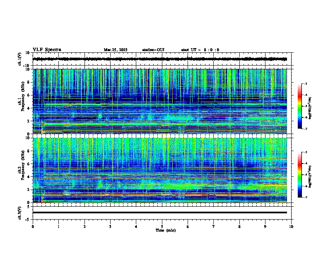Image resolution: width=328 pixels, height=254 pixels.
Task: Click the "Time (min)" axis label
Action: pyautogui.click(x=166, y=230)
